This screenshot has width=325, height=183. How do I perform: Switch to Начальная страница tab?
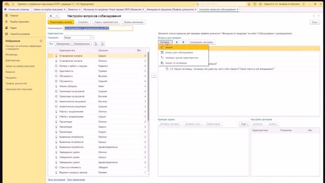click(x=17, y=10)
